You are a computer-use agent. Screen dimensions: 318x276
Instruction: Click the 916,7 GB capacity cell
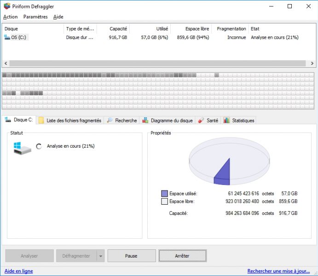[118, 37]
